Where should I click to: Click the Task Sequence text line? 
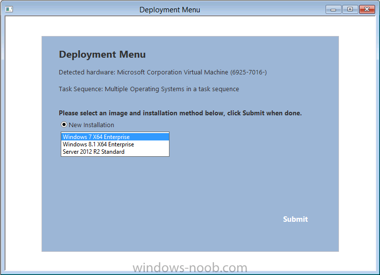tap(149, 89)
